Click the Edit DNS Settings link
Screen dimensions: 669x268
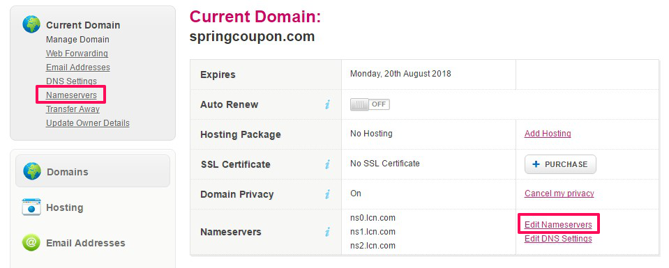click(559, 239)
